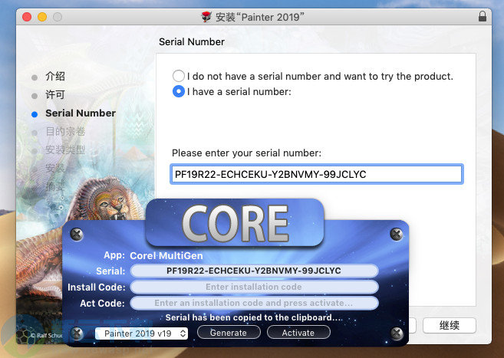This screenshot has width=504, height=358.
Task: Click the installer serial number input field
Action: (x=317, y=174)
